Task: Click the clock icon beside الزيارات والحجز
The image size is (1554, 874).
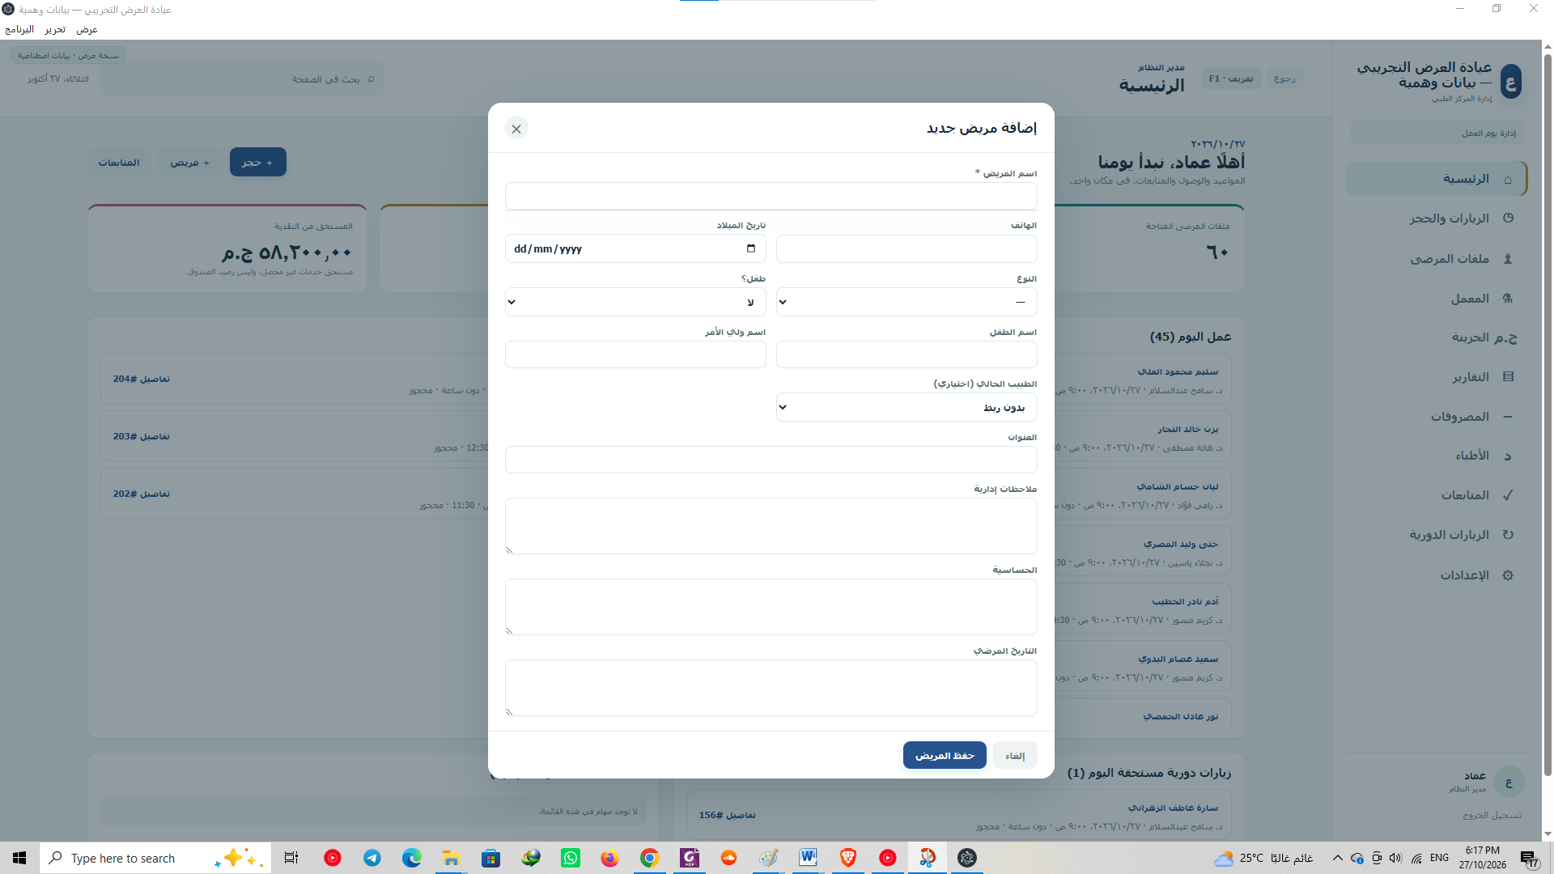Action: coord(1508,218)
